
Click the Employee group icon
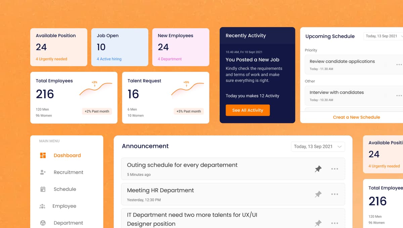pos(42,206)
